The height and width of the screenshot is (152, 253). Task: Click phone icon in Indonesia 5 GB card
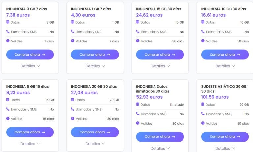[8, 109]
